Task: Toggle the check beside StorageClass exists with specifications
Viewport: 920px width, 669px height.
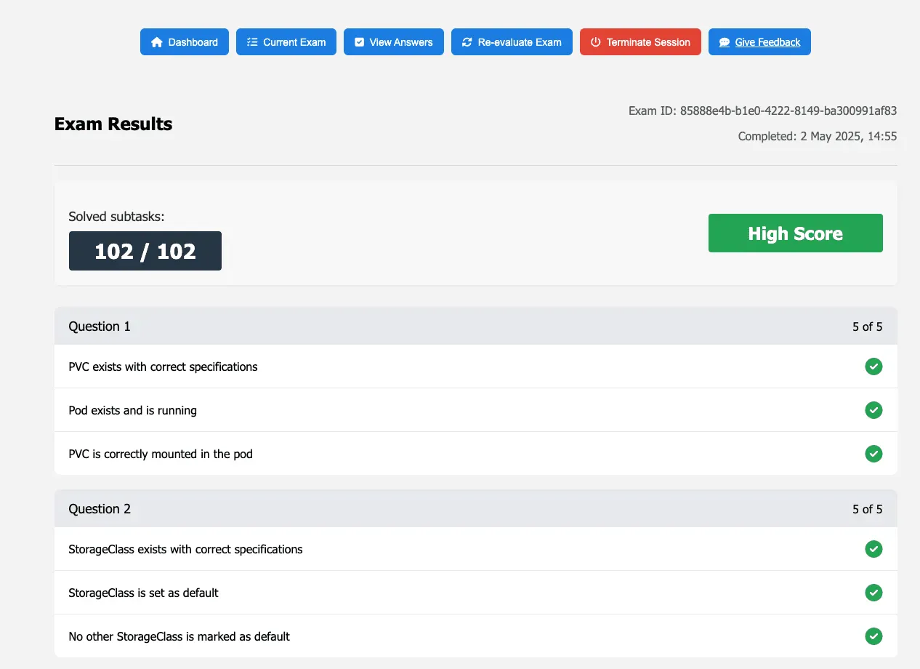Action: point(873,549)
